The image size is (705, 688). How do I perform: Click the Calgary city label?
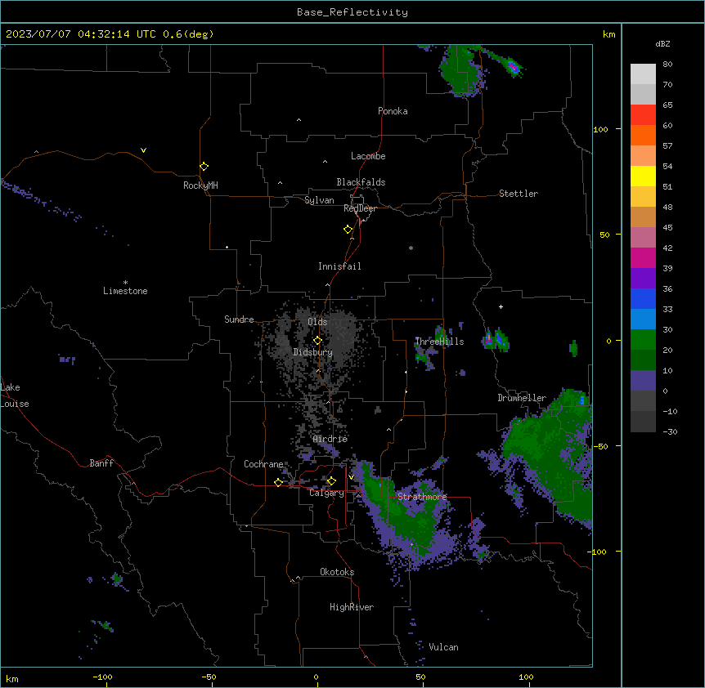(x=327, y=493)
